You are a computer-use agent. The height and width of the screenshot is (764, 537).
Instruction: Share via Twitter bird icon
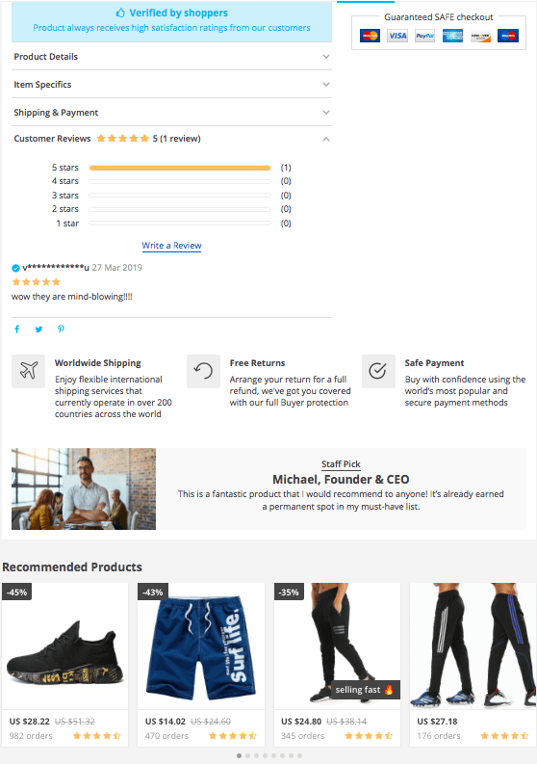[x=38, y=329]
